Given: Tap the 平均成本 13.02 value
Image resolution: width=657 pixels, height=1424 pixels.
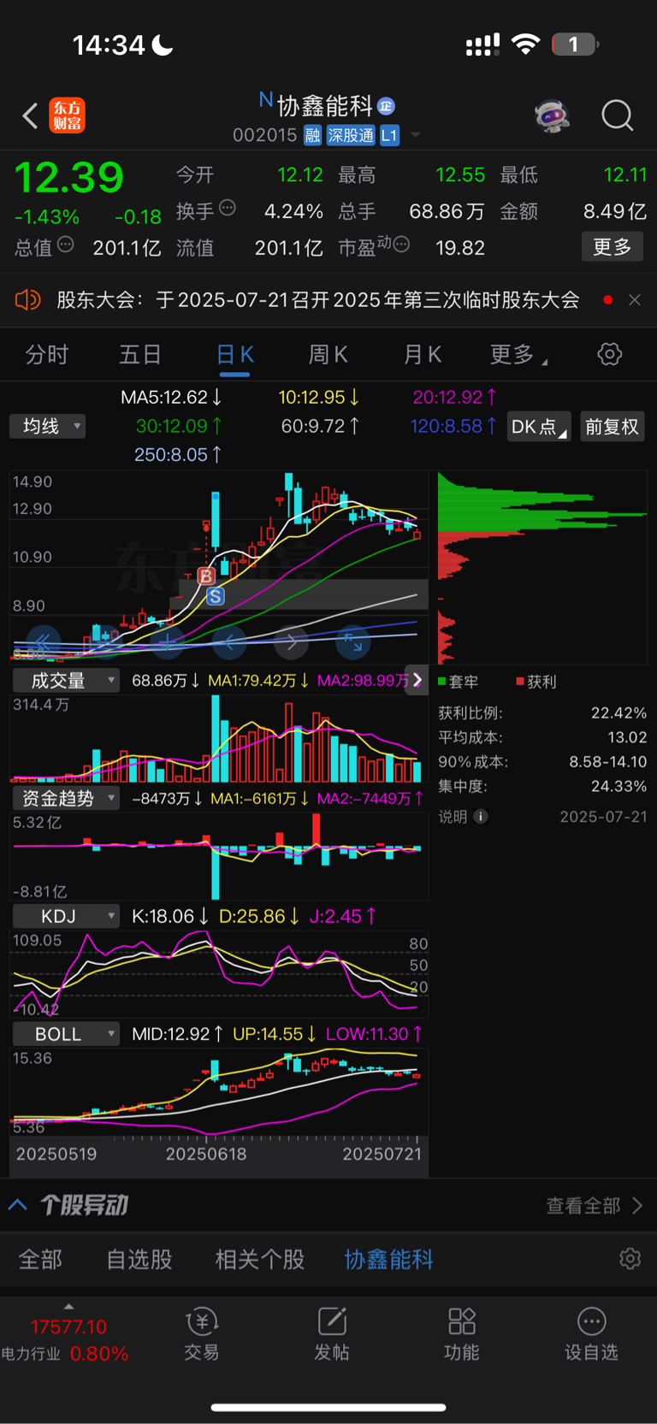Looking at the screenshot, I should click(x=626, y=737).
